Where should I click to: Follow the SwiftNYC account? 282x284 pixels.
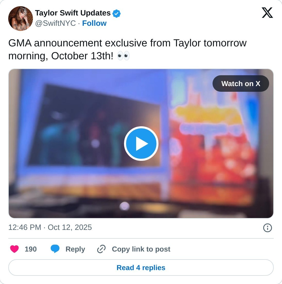tap(94, 23)
